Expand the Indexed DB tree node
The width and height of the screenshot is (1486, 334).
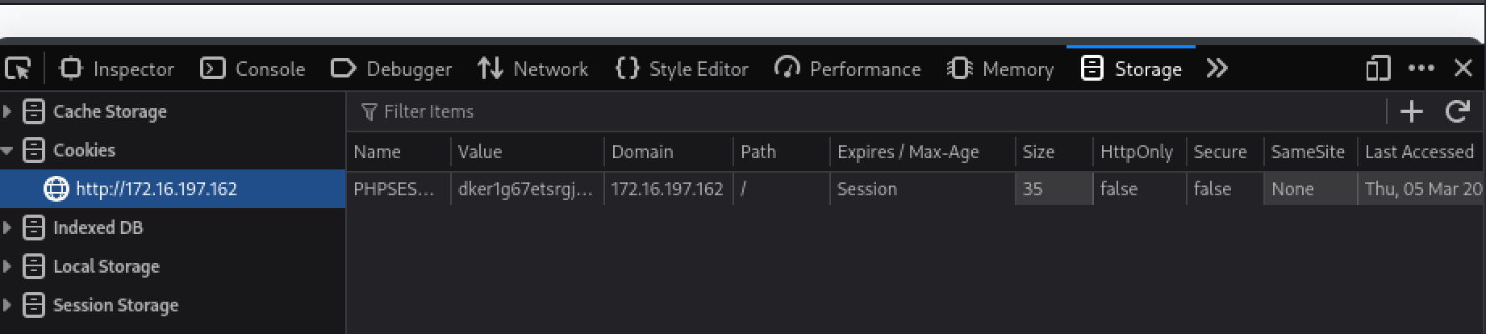pyautogui.click(x=7, y=228)
